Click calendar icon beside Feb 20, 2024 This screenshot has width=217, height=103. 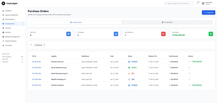point(149,79)
